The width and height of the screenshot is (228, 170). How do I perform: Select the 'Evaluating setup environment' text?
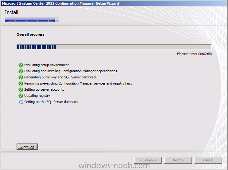point(46,65)
